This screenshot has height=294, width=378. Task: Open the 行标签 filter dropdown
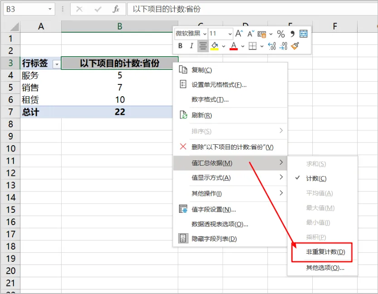coord(57,64)
